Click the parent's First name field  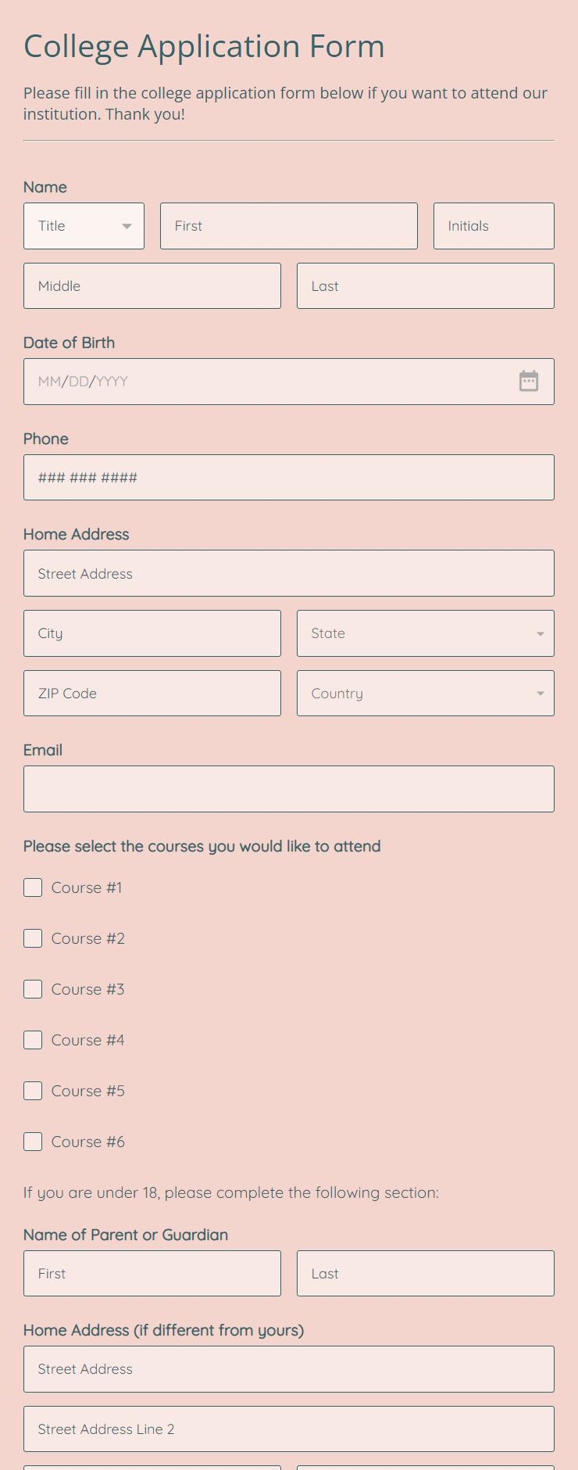(152, 1273)
